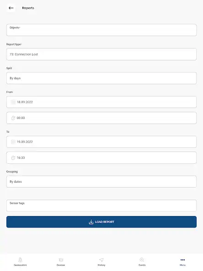
Task: Open the Events tab icon
Action: (142, 260)
